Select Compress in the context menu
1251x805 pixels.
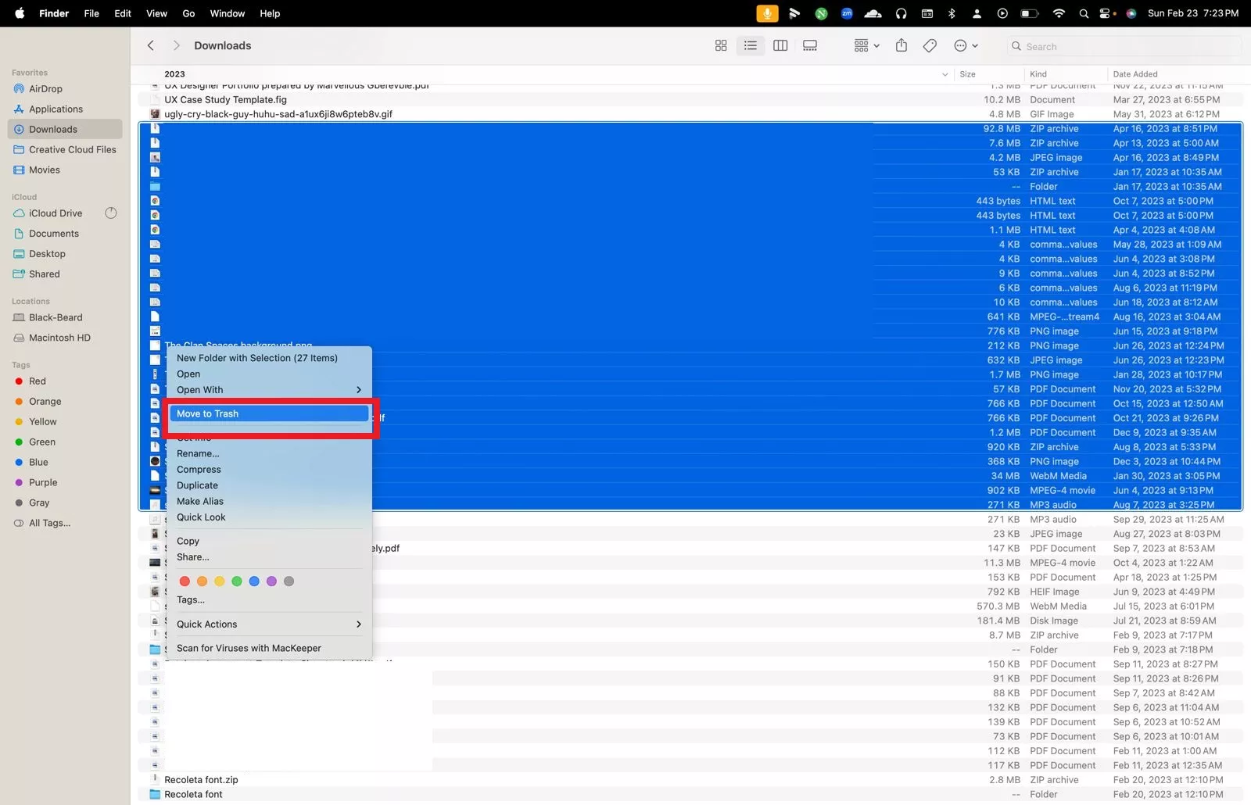point(199,470)
